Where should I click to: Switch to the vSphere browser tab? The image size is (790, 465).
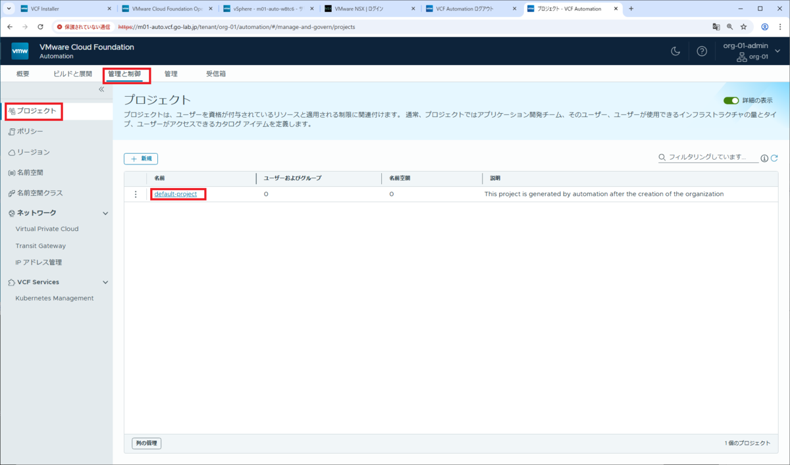coord(267,9)
